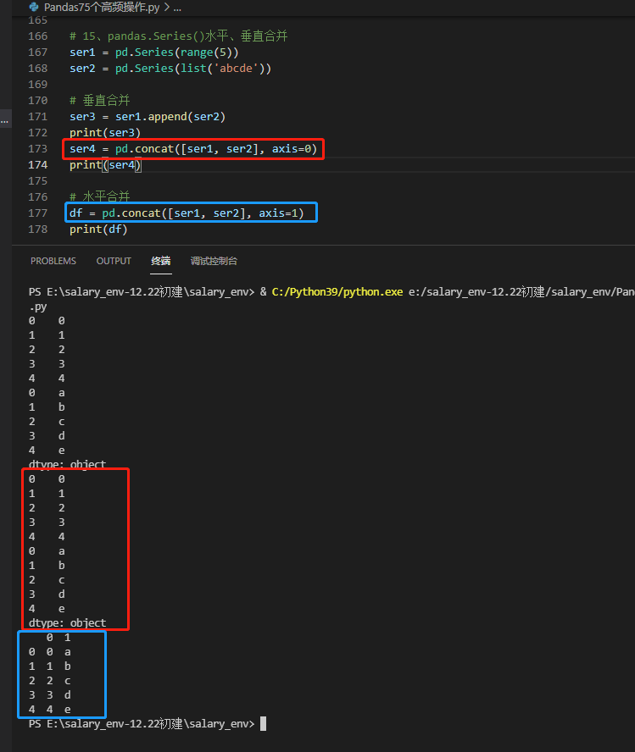Viewport: 635px width, 752px height.
Task: Click the DataFrame row '4 4 e' in the terminal
Action: 49,710
